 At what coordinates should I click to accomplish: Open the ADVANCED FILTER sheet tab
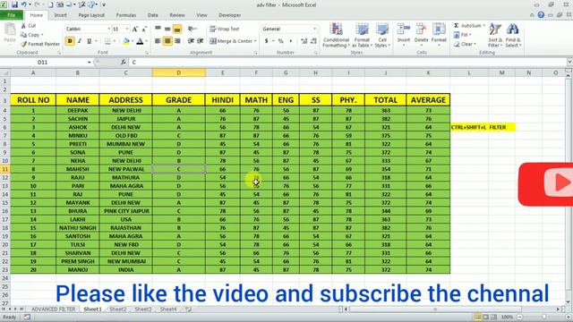pyautogui.click(x=53, y=309)
